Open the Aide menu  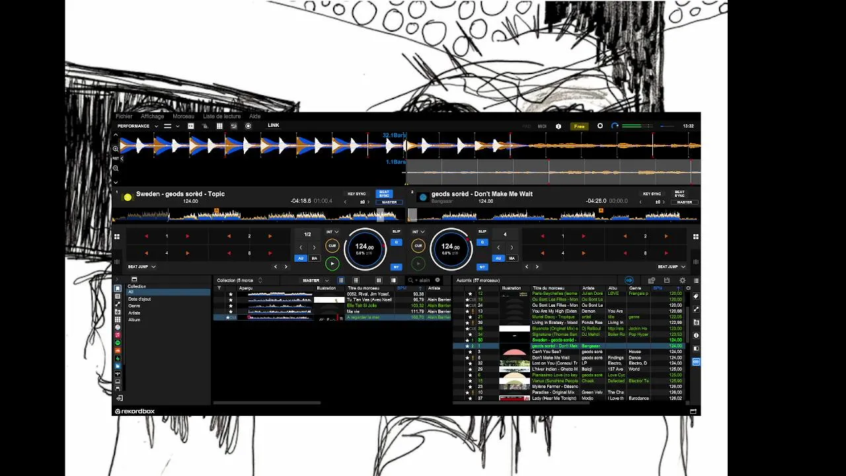254,116
